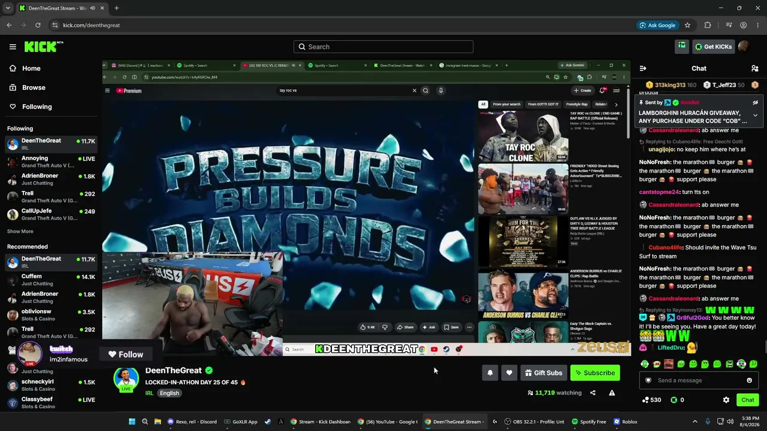The image size is (767, 431).
Task: Click the notification bell for DeenTheGreat
Action: pyautogui.click(x=490, y=373)
